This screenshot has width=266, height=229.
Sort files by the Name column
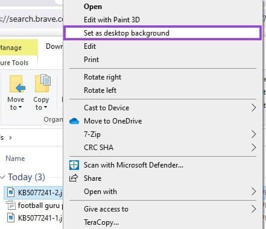pos(15,158)
